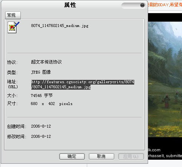Click the 修改时间 date value
182x167 pixels.
41,136
